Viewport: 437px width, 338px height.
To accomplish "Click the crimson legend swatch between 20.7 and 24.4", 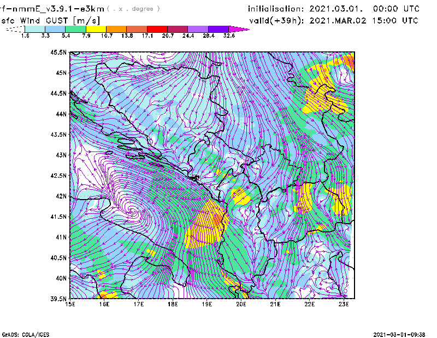I will click(178, 29).
